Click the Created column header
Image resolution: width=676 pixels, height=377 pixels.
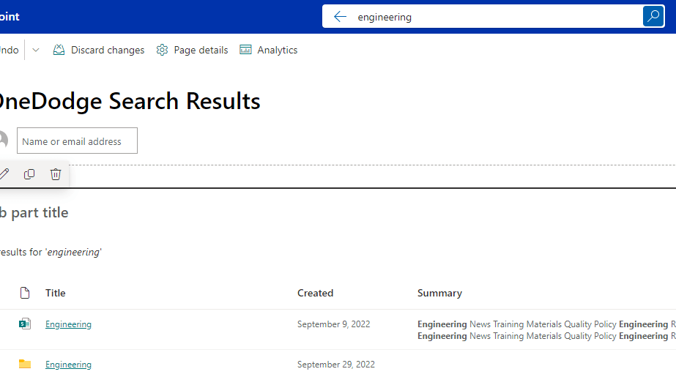pyautogui.click(x=315, y=293)
